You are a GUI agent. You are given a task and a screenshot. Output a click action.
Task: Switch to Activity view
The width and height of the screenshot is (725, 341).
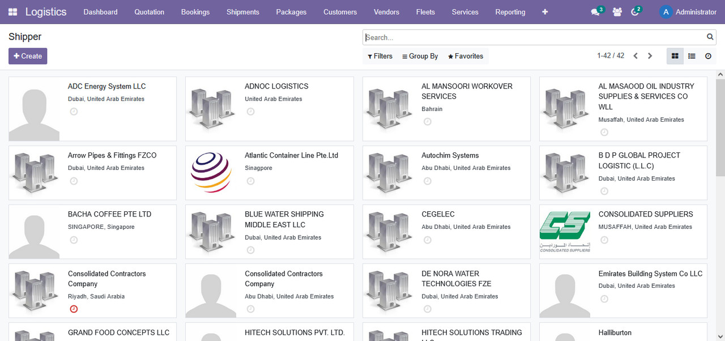pos(708,56)
